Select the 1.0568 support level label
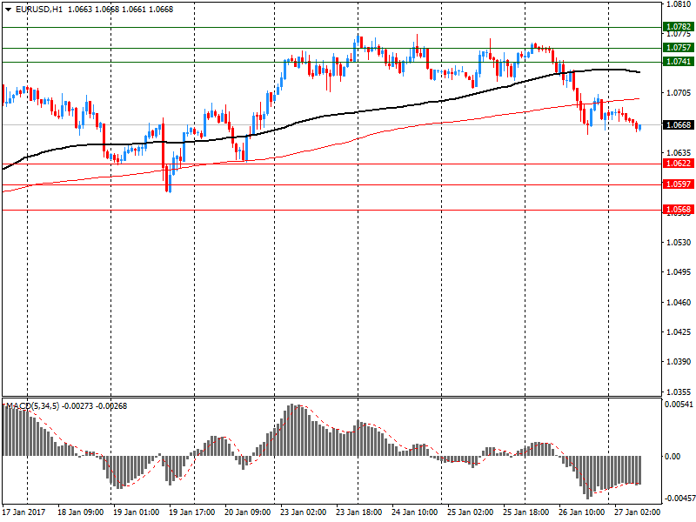This screenshot has width=696, height=522. (679, 209)
